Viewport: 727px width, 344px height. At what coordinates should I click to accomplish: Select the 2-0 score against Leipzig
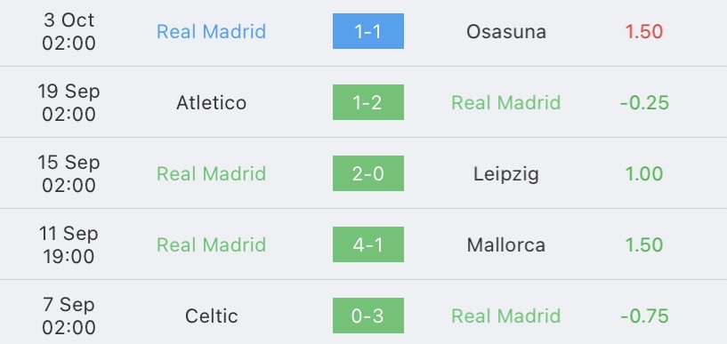tap(368, 173)
